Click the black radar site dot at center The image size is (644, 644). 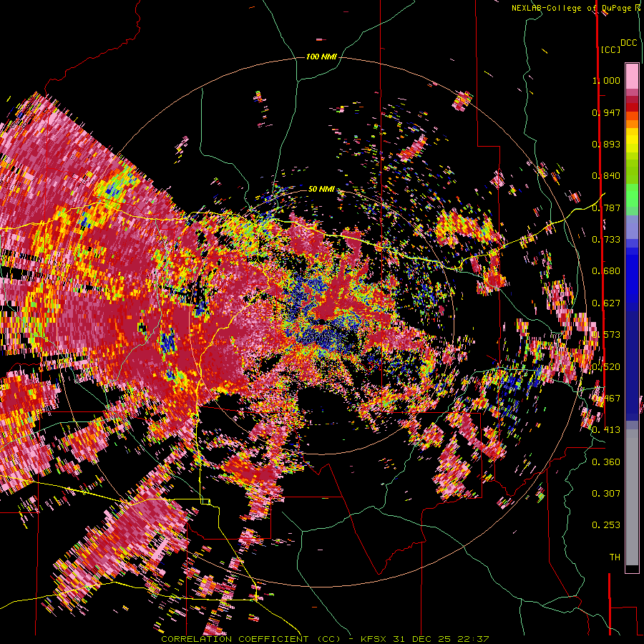point(323,321)
